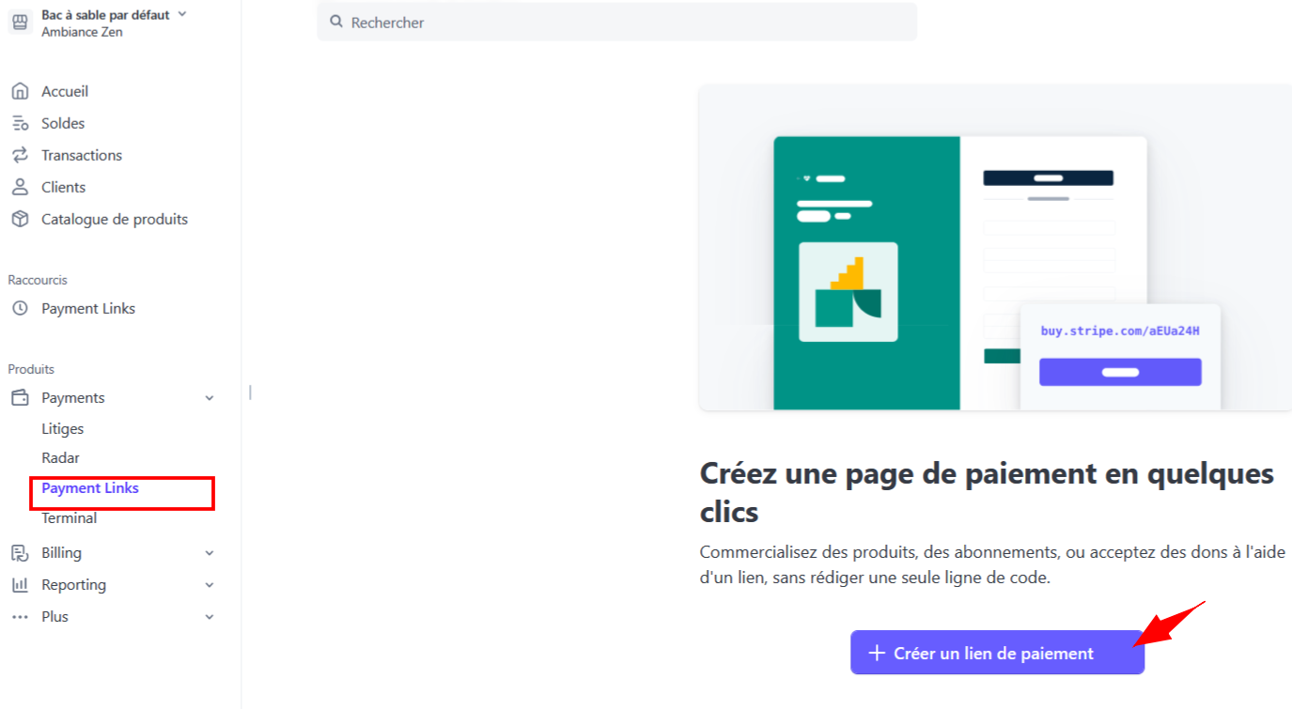Expand the Reporting section chevron
This screenshot has width=1292, height=709.
(x=210, y=585)
